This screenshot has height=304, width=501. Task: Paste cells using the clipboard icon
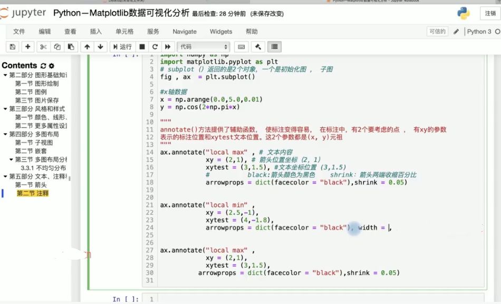coord(72,47)
